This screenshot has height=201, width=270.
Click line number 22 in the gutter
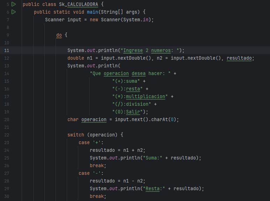click(x=7, y=135)
